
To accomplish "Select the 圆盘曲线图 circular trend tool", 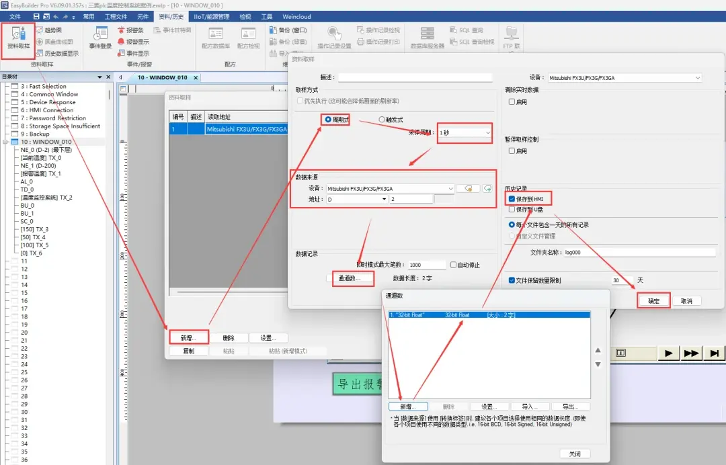I will tap(54, 42).
